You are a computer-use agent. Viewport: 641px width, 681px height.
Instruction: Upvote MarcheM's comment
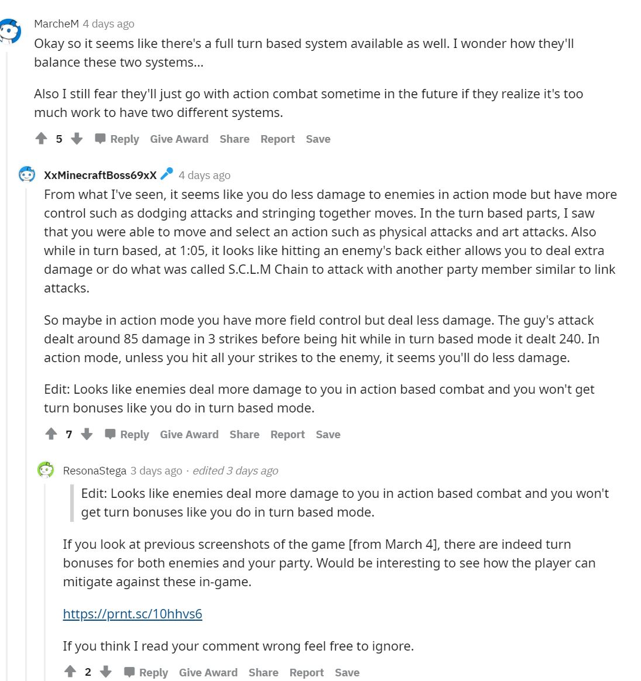click(42, 139)
